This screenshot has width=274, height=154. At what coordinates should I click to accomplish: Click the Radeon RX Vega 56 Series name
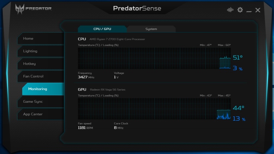coord(108,90)
